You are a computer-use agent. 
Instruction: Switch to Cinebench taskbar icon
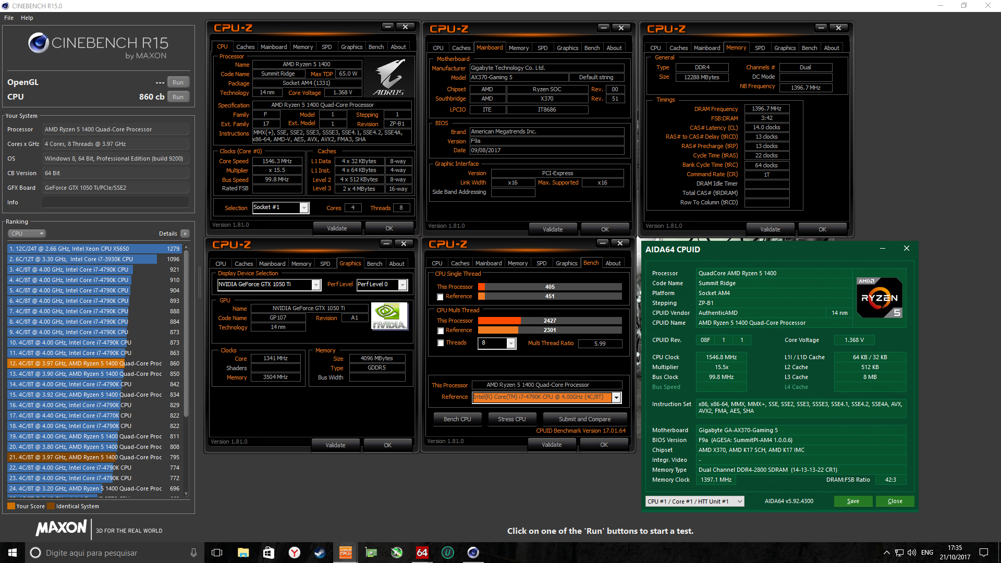point(473,553)
